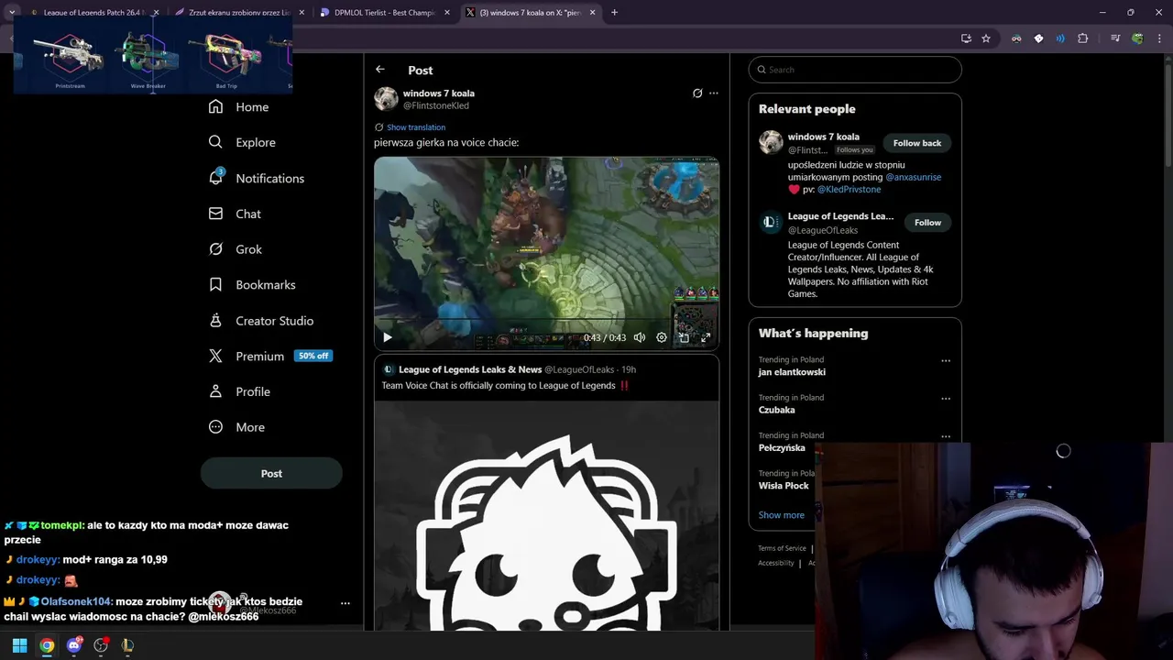Open the Premium X logo icon
The height and width of the screenshot is (660, 1173).
click(x=215, y=357)
